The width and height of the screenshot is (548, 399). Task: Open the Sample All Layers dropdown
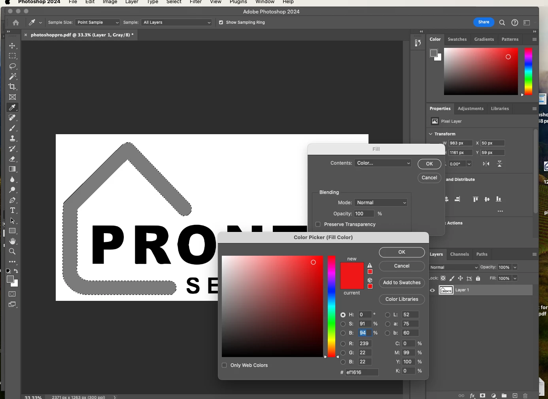pos(176,23)
